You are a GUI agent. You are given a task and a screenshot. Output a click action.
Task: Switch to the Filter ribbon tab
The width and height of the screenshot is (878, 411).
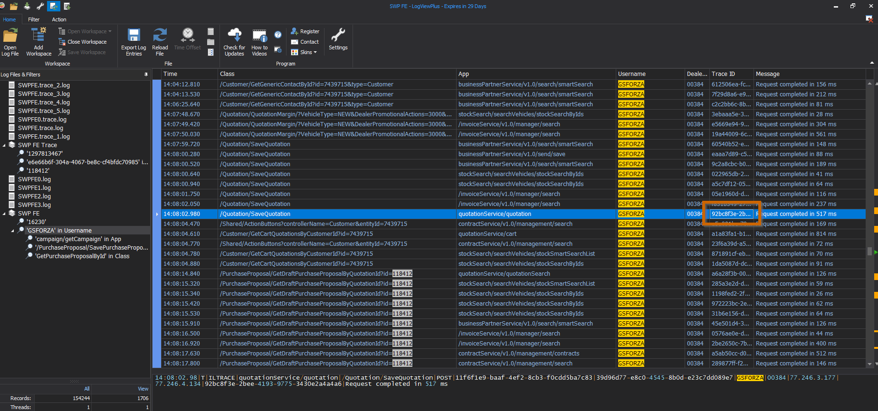34,19
